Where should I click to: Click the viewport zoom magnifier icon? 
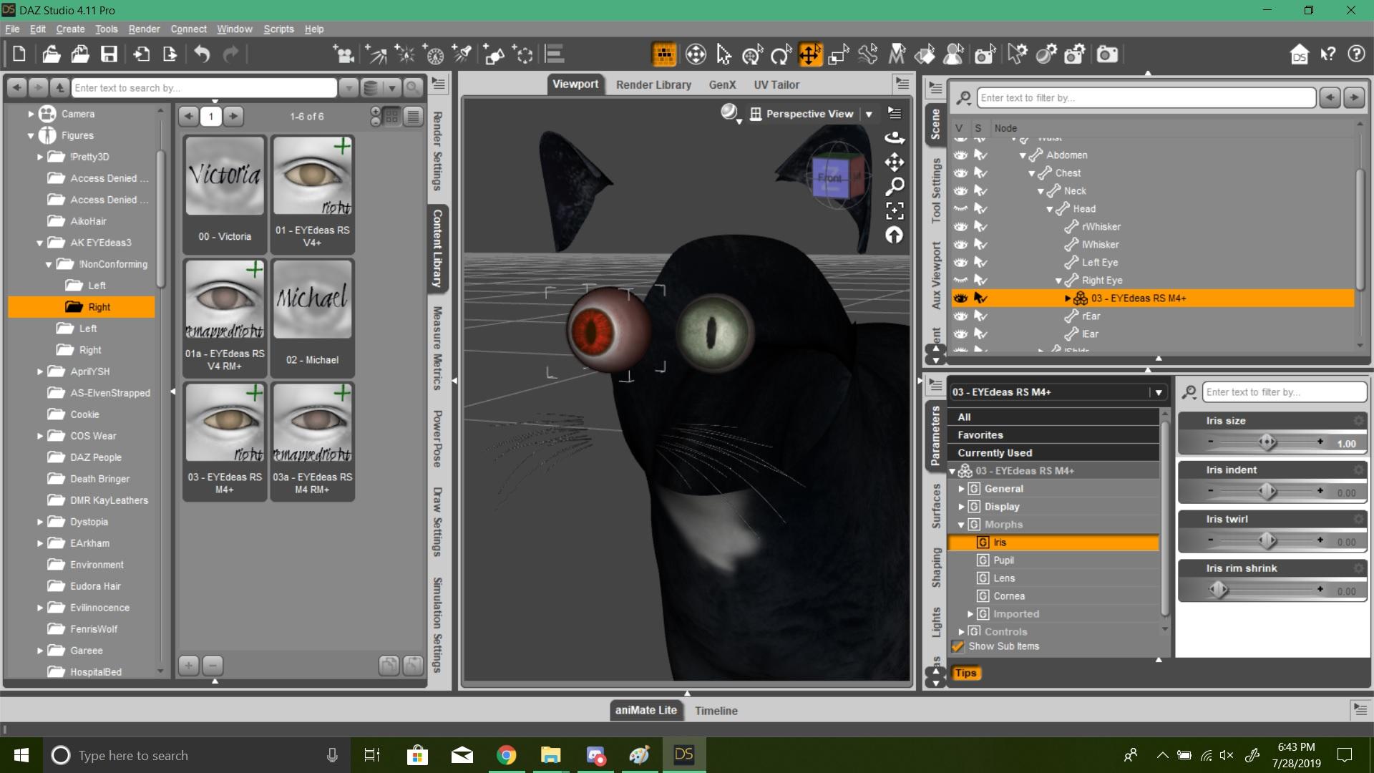(895, 186)
